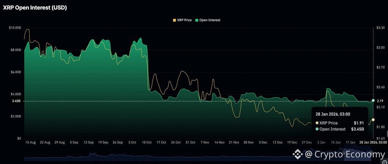The width and height of the screenshot is (388, 164).
Task: Click the $0 left axis label
Action: tap(19, 139)
